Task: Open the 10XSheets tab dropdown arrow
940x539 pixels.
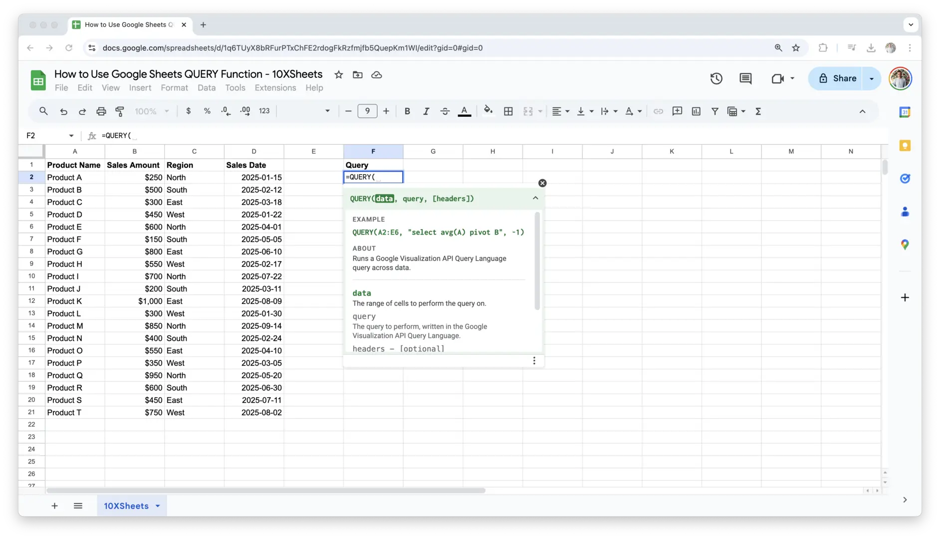Action: point(158,506)
